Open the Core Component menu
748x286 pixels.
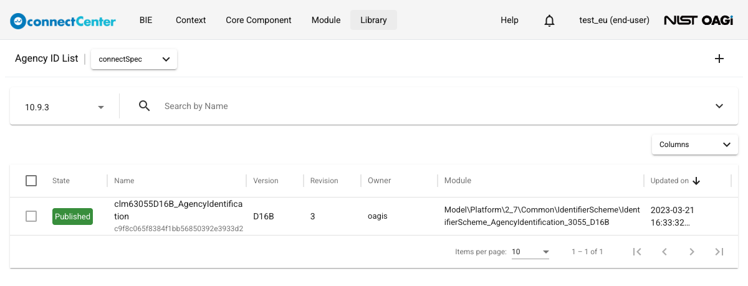tap(259, 20)
